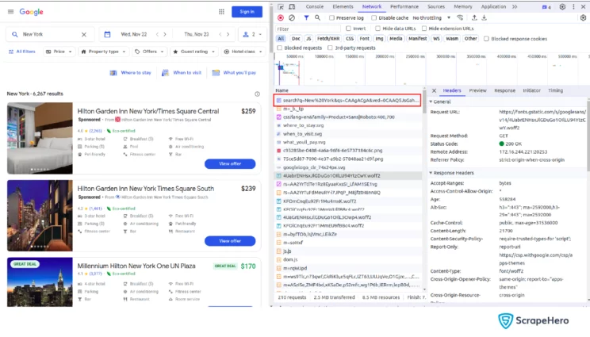Go to previous check-out date
Viewport: 590px width, 337px height.
pyautogui.click(x=220, y=34)
